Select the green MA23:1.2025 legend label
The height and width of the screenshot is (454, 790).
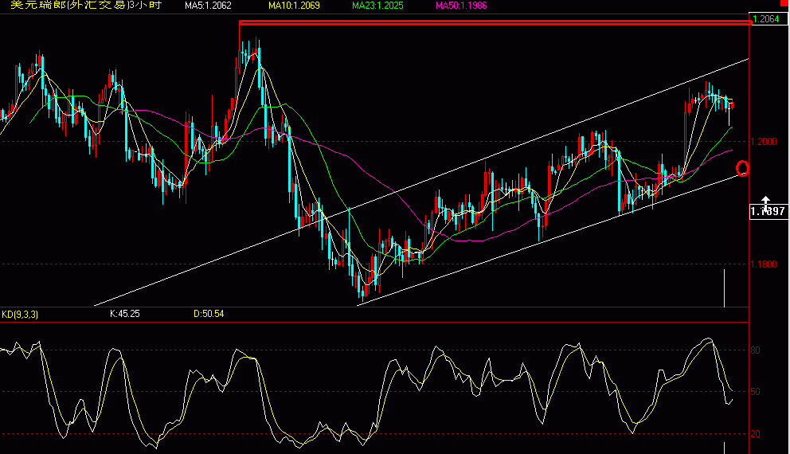pyautogui.click(x=377, y=6)
